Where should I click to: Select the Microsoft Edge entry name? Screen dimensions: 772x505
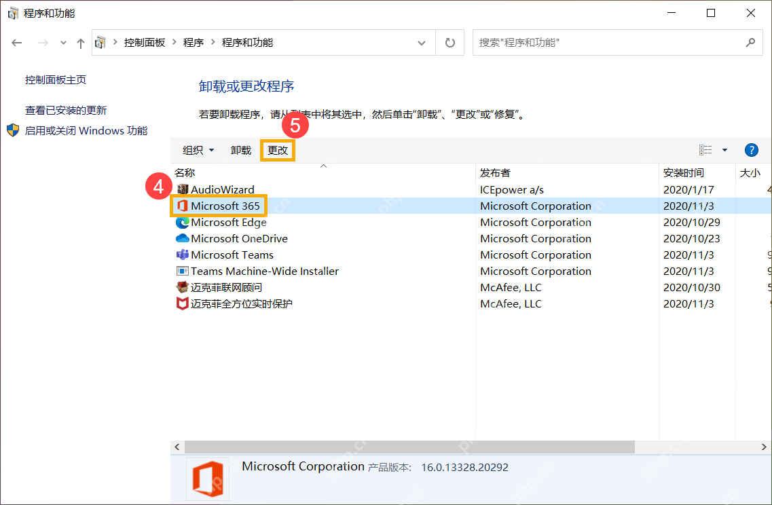pyautogui.click(x=229, y=223)
